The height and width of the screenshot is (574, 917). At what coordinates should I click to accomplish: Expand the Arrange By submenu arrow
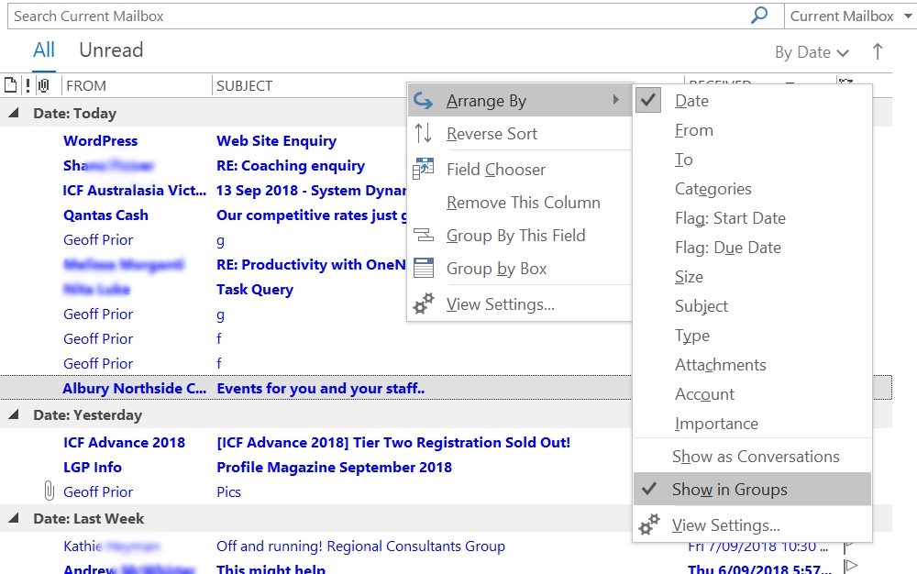point(616,100)
